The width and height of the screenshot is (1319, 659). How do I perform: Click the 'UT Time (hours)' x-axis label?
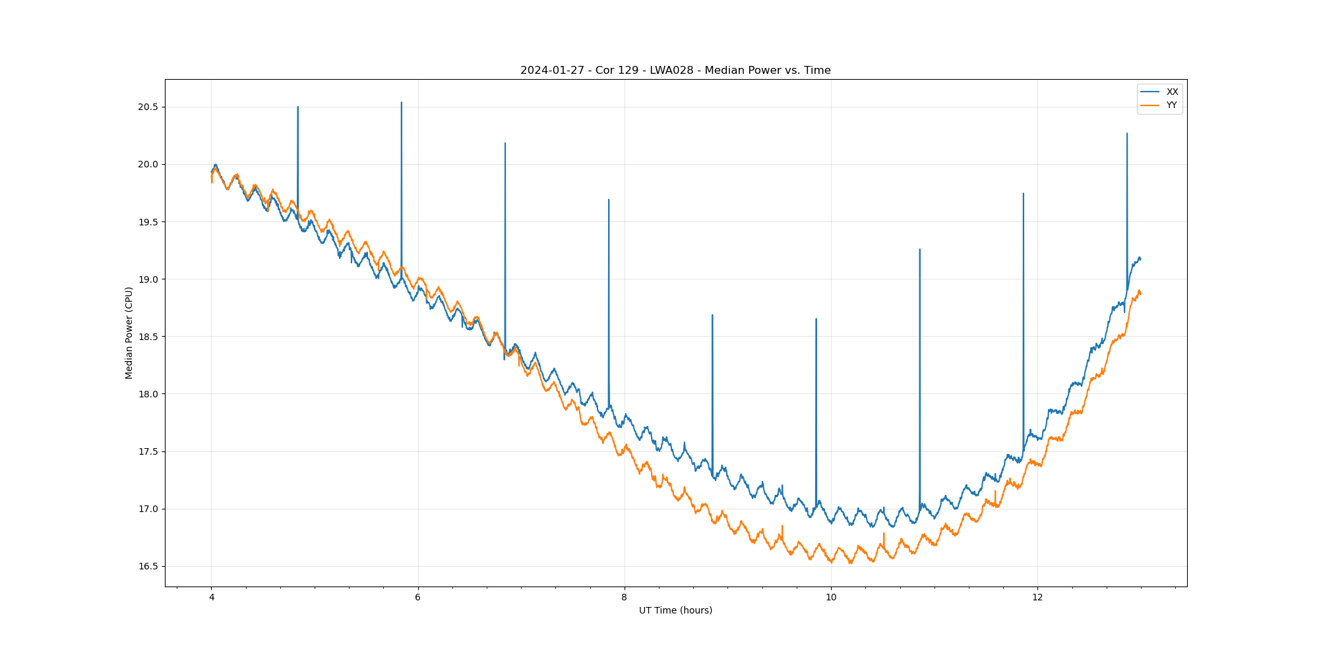675,610
